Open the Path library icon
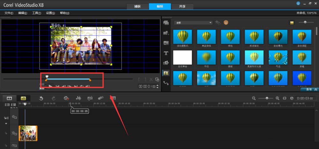Screen dimensions: 319x149 [x=166, y=83]
